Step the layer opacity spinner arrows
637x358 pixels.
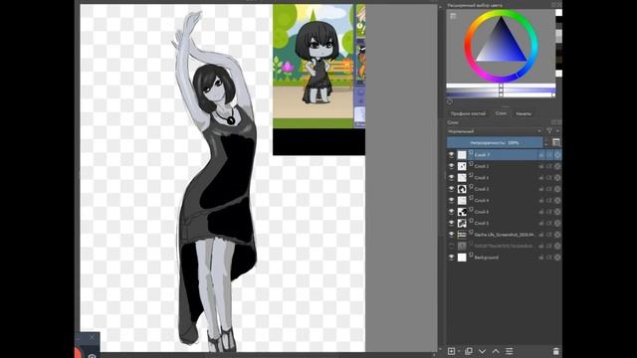[546, 142]
